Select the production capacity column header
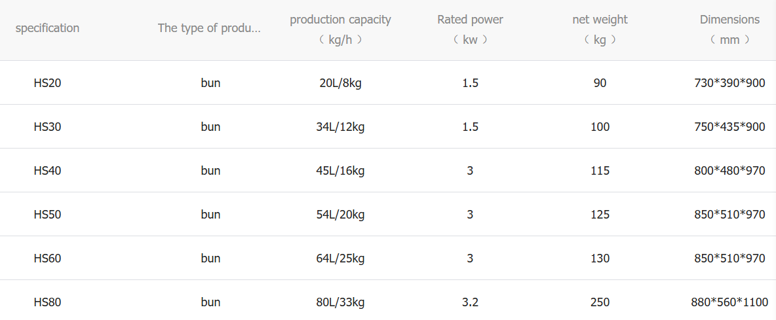776x320 pixels. pyautogui.click(x=340, y=29)
